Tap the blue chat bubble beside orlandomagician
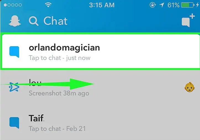This screenshot has height=140, width=200. [14, 52]
